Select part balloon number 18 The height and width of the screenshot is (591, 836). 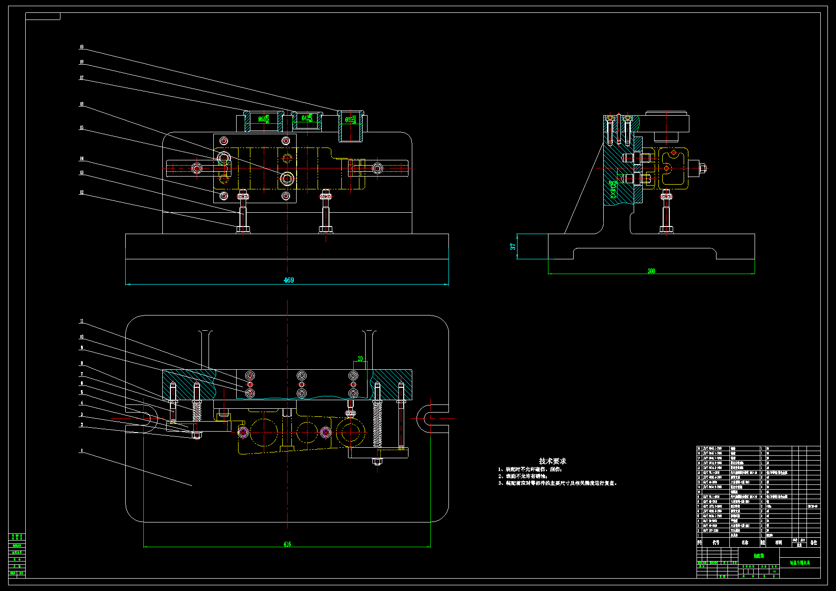pos(82,62)
